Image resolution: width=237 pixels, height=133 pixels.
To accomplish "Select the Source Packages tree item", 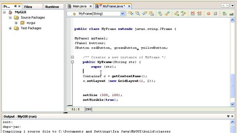I will [x=33, y=17].
